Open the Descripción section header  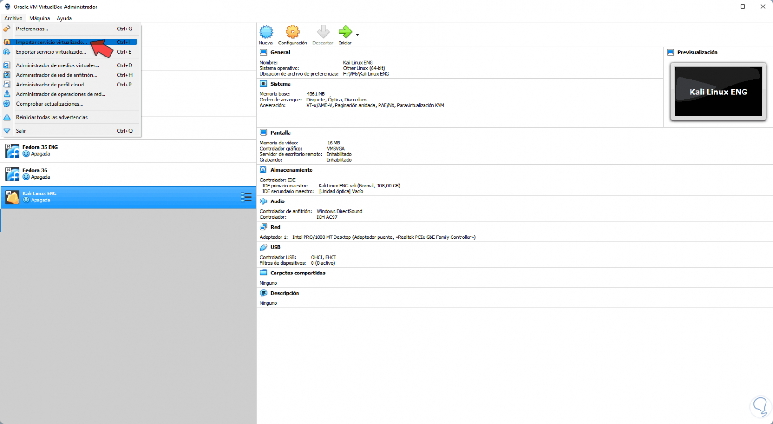click(x=285, y=293)
